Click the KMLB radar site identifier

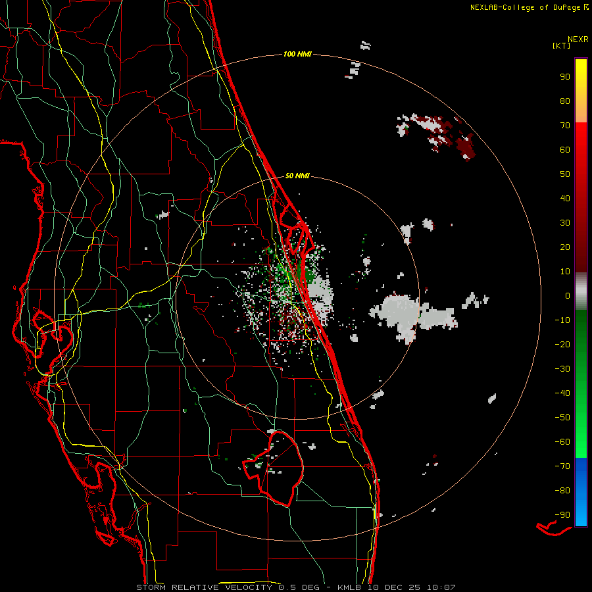pyautogui.click(x=349, y=587)
